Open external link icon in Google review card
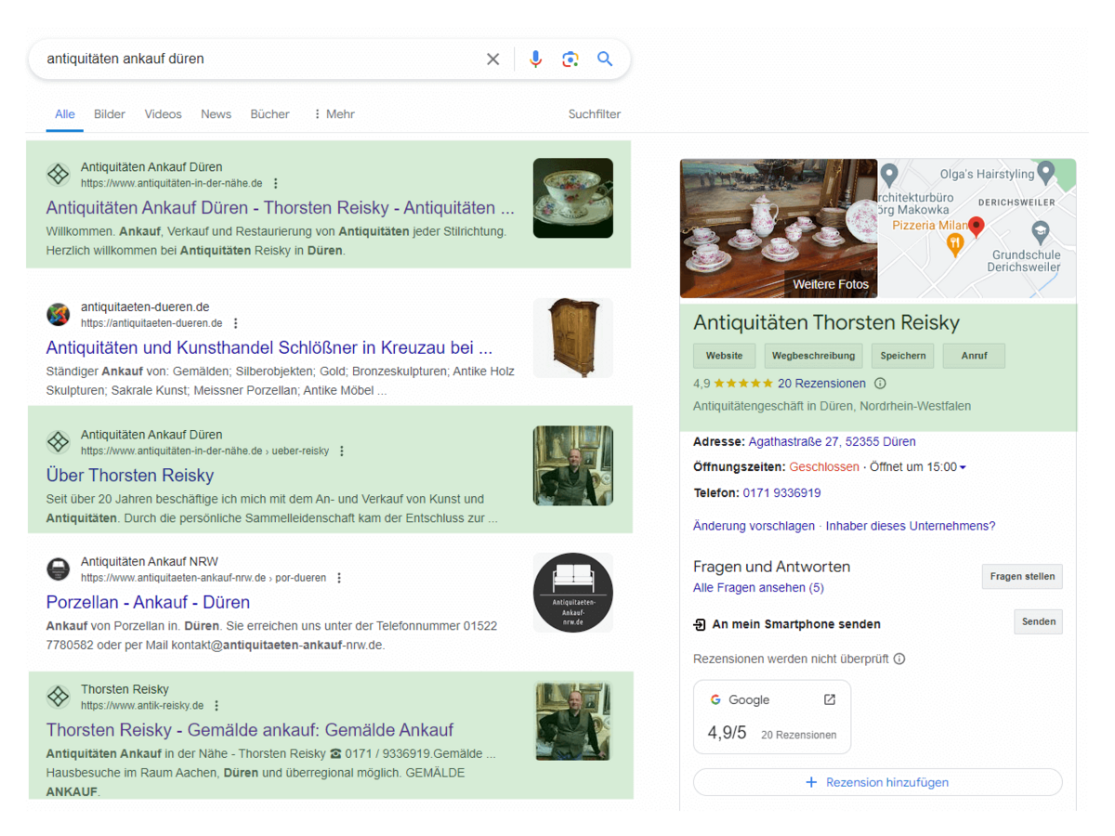The image size is (1115, 836). (830, 699)
